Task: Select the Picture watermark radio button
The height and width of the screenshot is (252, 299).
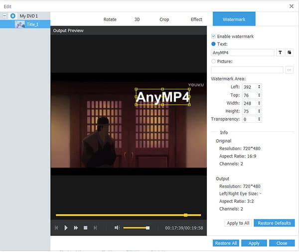Action: coord(213,61)
